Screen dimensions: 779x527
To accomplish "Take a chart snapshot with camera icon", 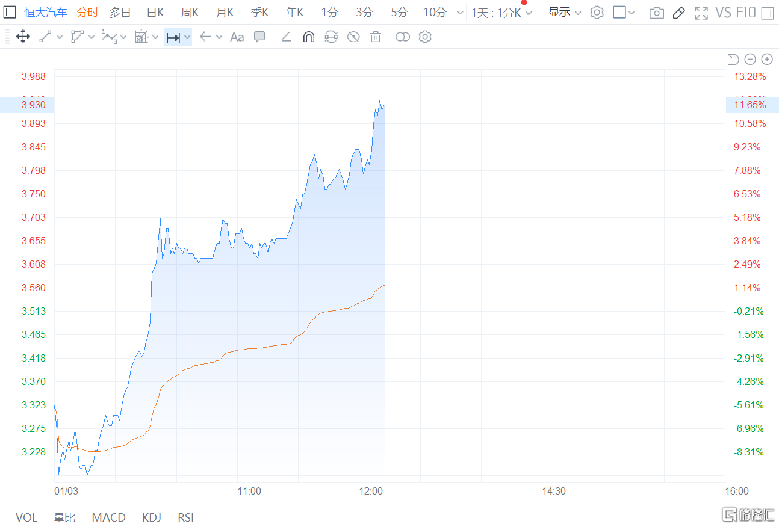I will coord(657,13).
